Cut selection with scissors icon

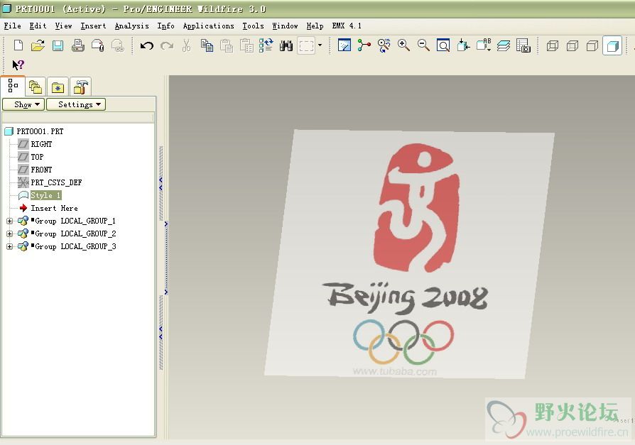[186, 45]
